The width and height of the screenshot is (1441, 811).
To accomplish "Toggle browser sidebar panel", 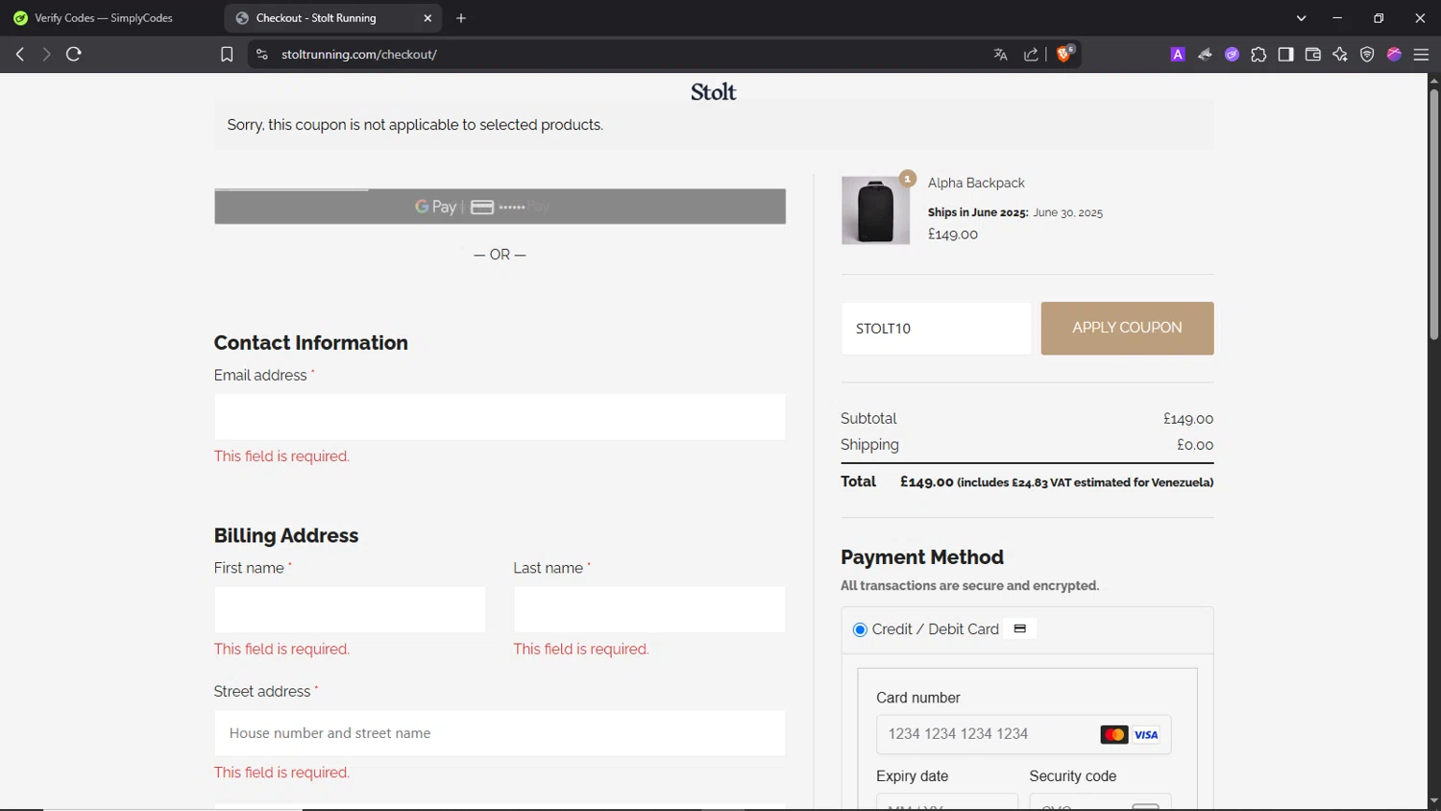I will tap(1285, 55).
